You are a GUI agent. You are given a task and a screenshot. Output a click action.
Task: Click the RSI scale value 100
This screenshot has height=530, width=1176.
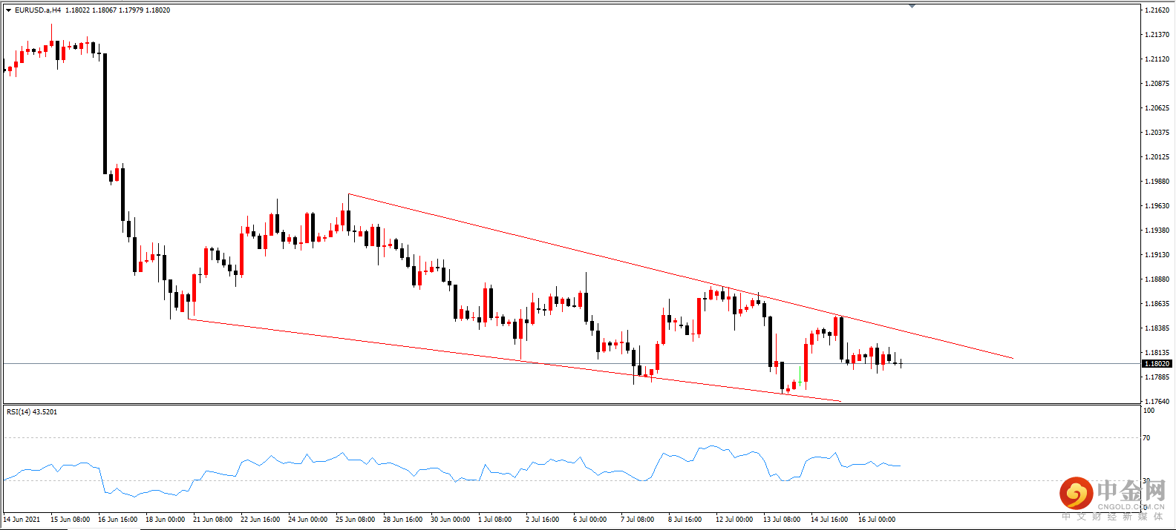pos(1149,411)
